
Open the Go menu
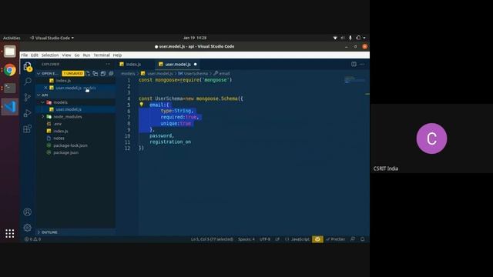[x=77, y=55]
